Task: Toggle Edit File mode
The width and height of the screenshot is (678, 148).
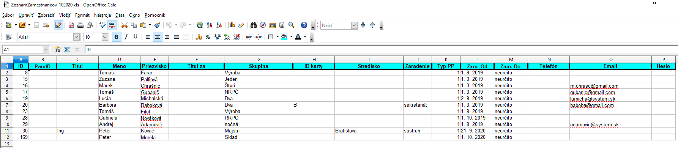Action: [x=58, y=25]
